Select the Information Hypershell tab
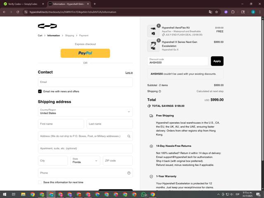Image resolution: width=264 pixels, height=198 pixels. [x=68, y=4]
